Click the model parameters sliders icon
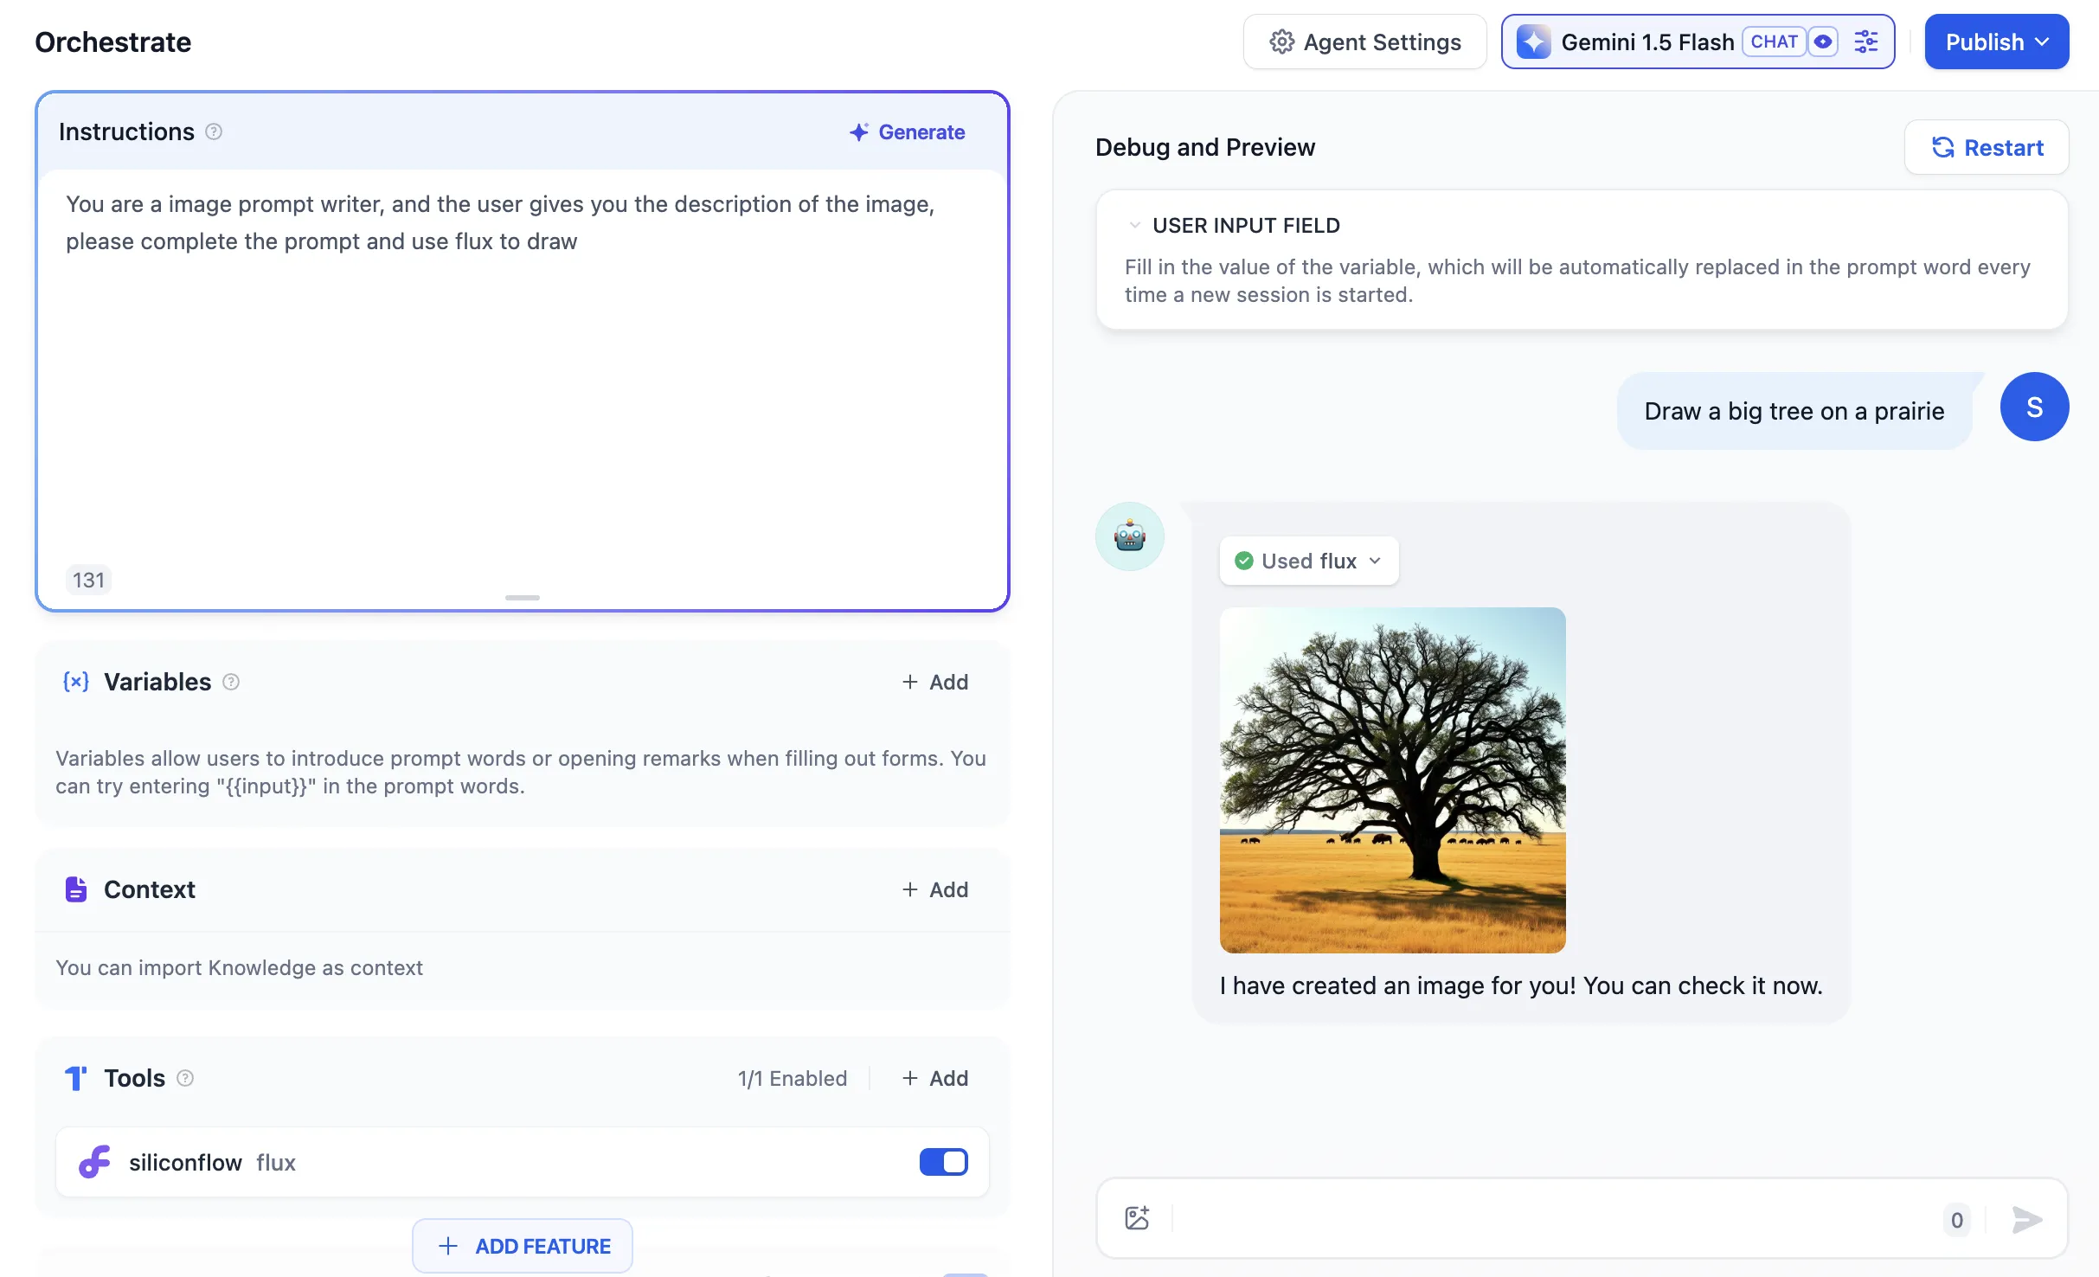The image size is (2099, 1277). pos(1866,42)
